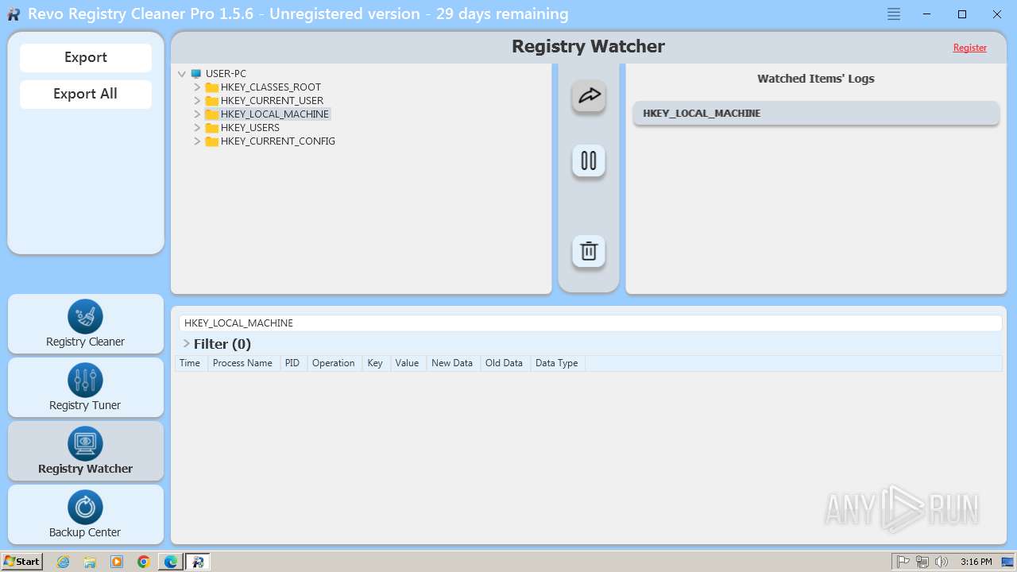Open Chrome from the taskbar
This screenshot has width=1017, height=572.
click(x=144, y=562)
